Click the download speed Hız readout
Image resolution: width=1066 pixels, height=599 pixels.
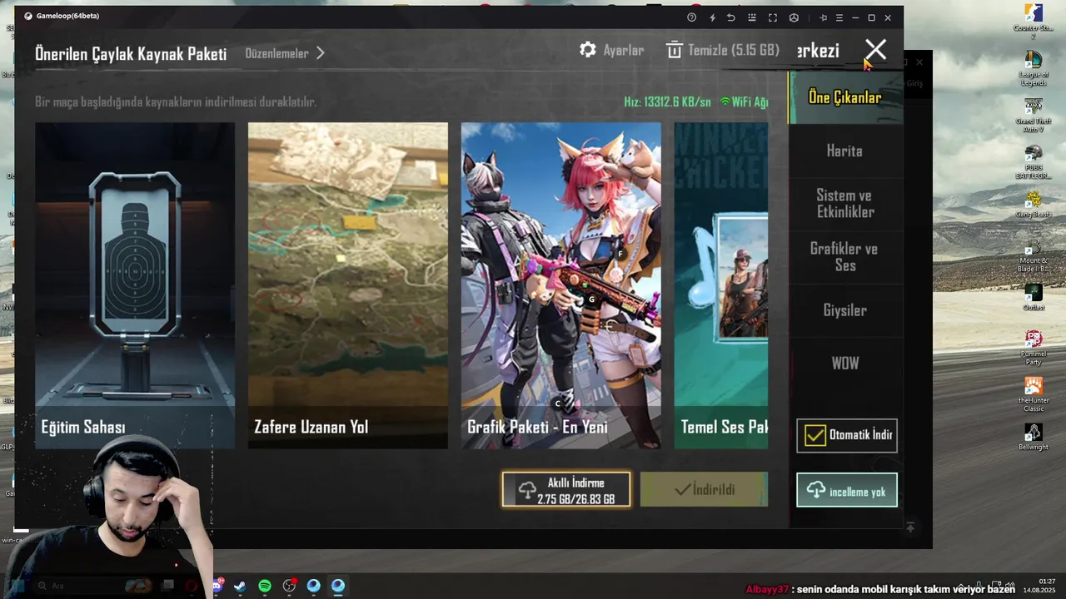[x=667, y=101]
